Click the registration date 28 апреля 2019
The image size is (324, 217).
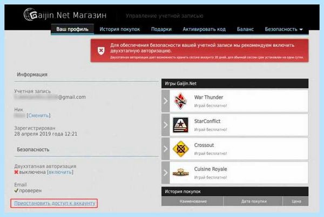click(x=46, y=134)
